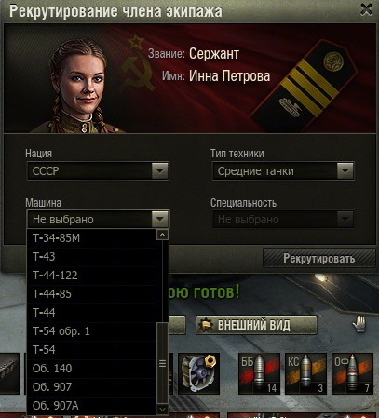
Task: Choose Об. 140 from the vehicle list
Action: [x=92, y=369]
